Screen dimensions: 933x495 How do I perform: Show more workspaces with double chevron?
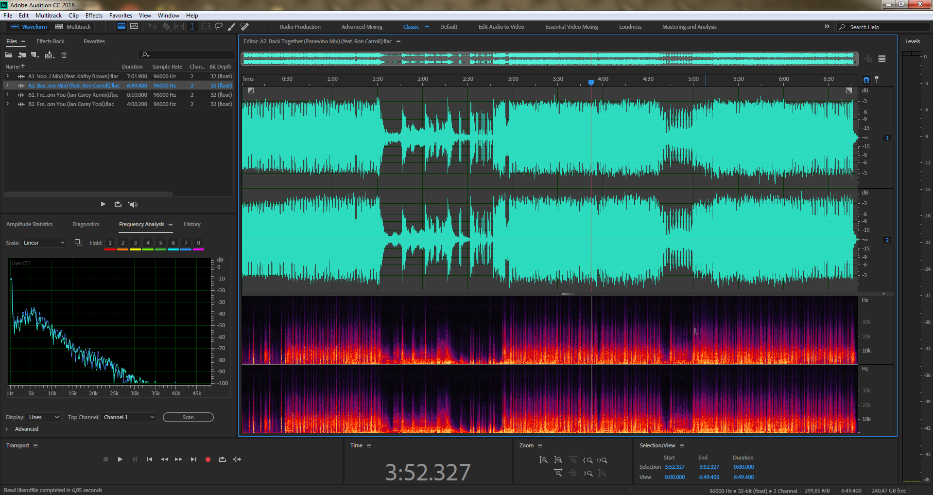(x=827, y=27)
